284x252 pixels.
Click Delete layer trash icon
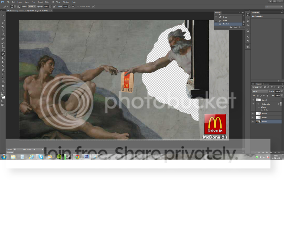pyautogui.click(x=279, y=152)
